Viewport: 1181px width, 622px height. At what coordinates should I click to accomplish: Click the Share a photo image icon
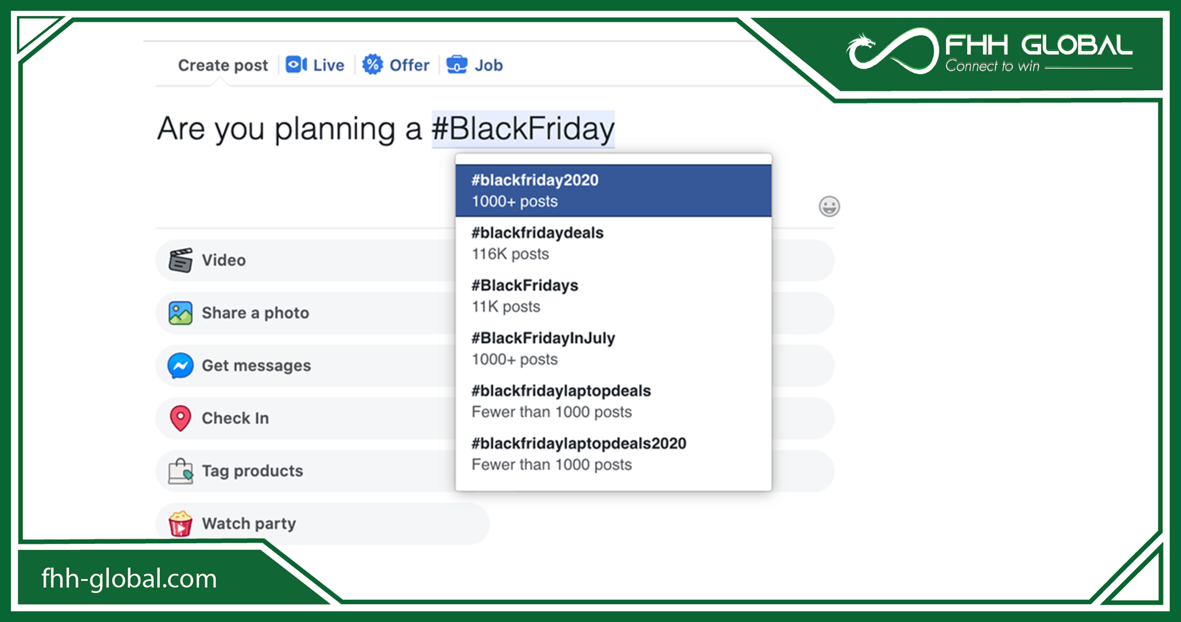click(180, 313)
